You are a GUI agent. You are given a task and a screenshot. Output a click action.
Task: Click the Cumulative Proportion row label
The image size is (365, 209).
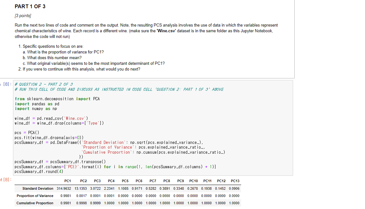[35, 203]
